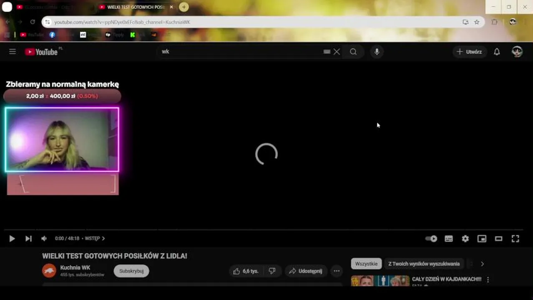The width and height of the screenshot is (533, 300).
Task: Open options for CAŁY DZIEŃ W KAJDANKACH video
Action: 488,280
